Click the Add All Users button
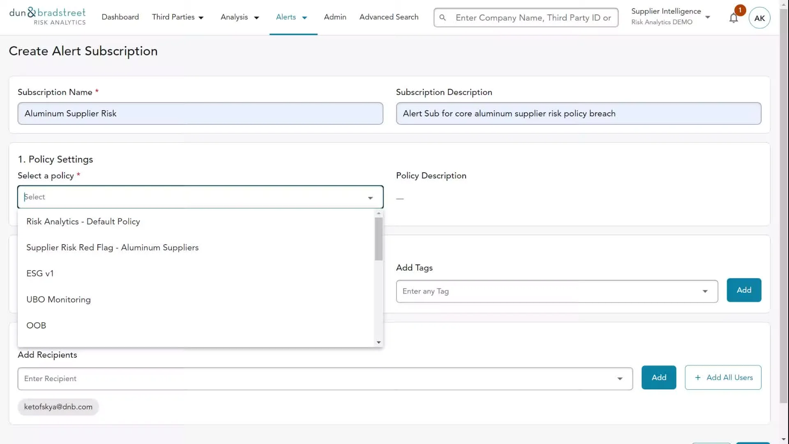The width and height of the screenshot is (789, 444). click(723, 377)
